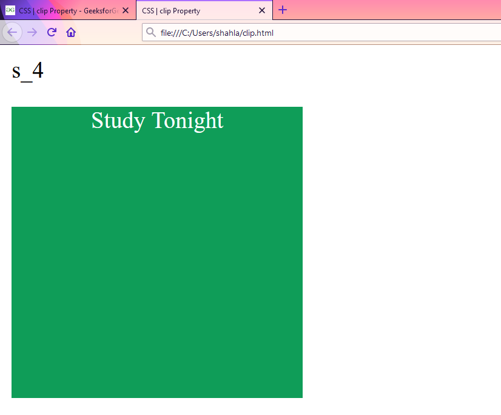The height and width of the screenshot is (415, 501).
Task: Click the browser back navigation arrow
Action: (x=12, y=32)
